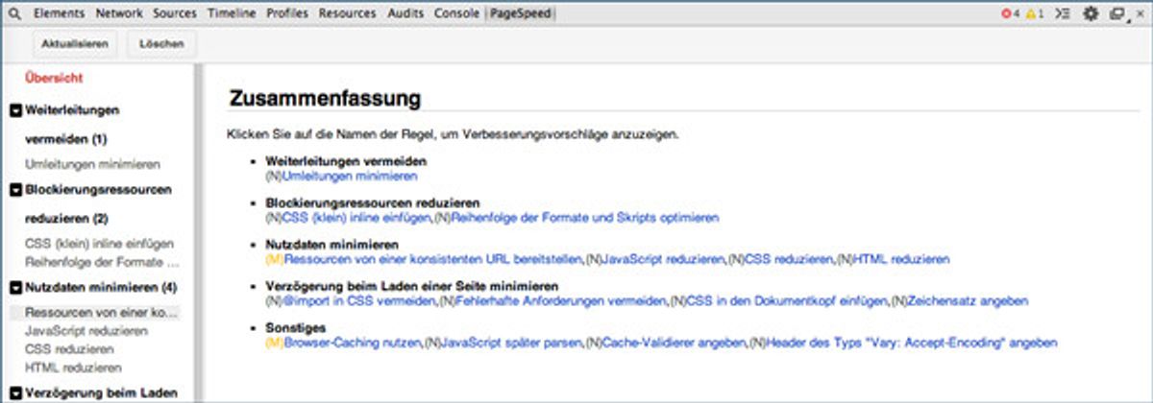Screen dimensions: 1153x403
Task: Click the dock/undock window icon
Action: (x=1116, y=13)
